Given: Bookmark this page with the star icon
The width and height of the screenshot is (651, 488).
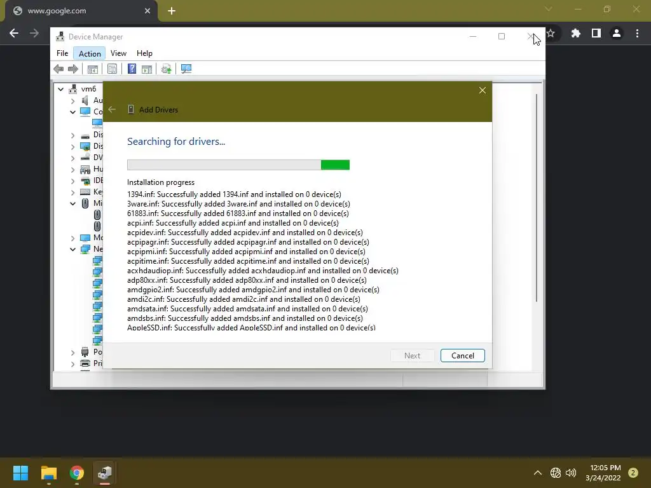Looking at the screenshot, I should 551,33.
